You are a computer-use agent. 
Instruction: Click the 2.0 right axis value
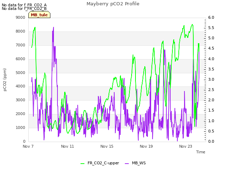(x=211, y=100)
